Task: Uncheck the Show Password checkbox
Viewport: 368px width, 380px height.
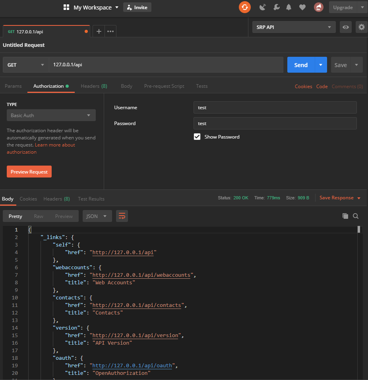Action: 197,137
